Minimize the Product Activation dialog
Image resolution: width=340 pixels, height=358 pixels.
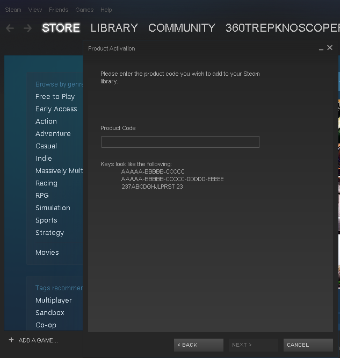[321, 48]
